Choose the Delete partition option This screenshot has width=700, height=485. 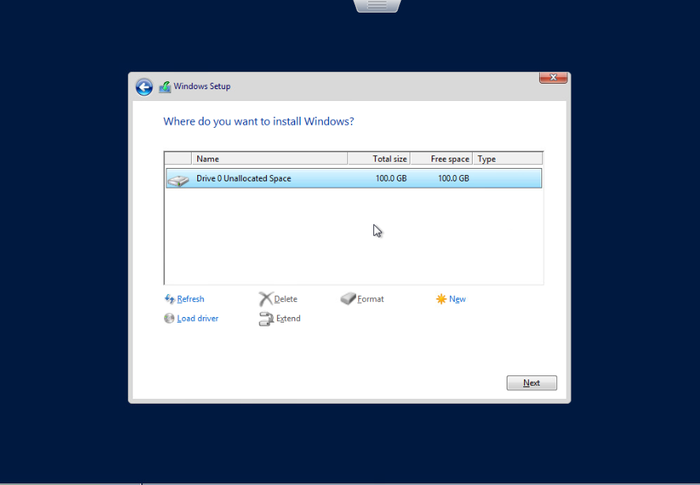pyautogui.click(x=285, y=299)
